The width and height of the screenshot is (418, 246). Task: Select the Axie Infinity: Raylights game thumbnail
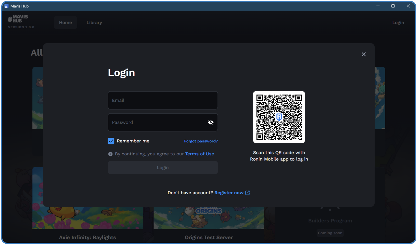[88, 218]
